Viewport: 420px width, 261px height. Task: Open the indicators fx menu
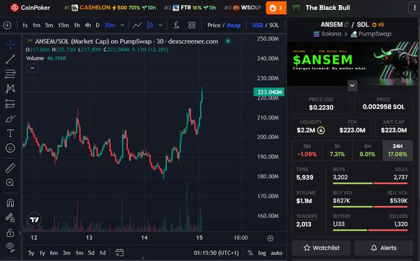click(x=176, y=25)
